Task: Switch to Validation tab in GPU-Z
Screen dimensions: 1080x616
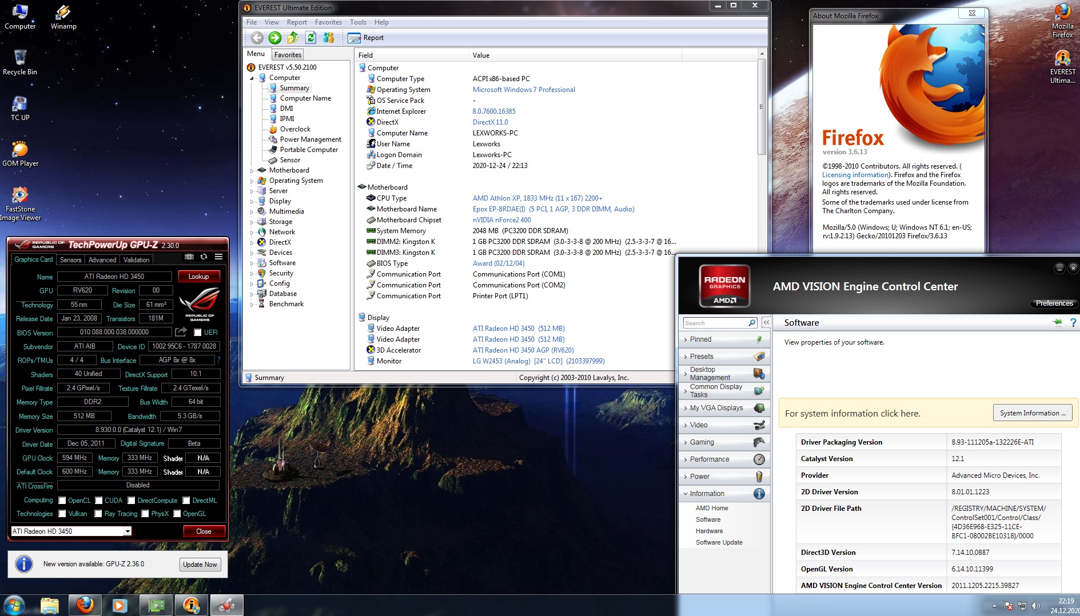Action: point(137,260)
